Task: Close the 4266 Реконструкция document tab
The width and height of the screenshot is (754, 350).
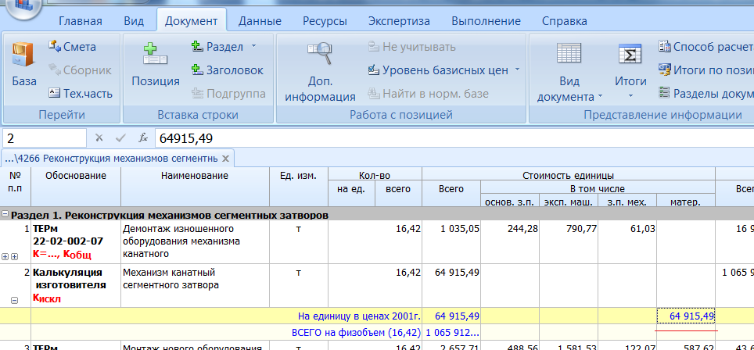Action: click(x=225, y=159)
